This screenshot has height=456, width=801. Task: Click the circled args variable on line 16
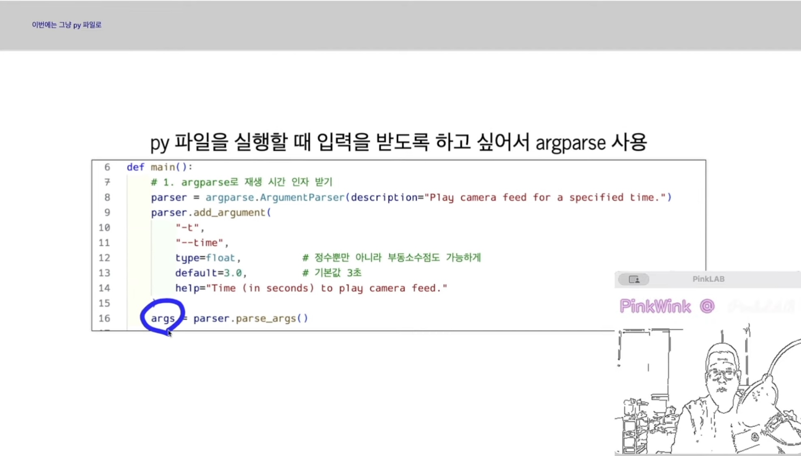[163, 318]
